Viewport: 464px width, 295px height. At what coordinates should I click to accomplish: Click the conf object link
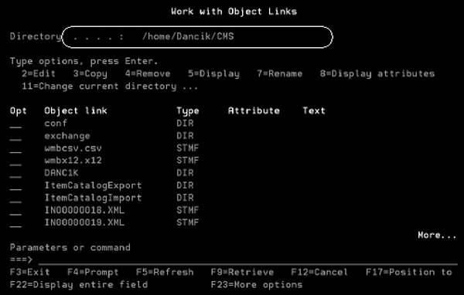tap(56, 124)
